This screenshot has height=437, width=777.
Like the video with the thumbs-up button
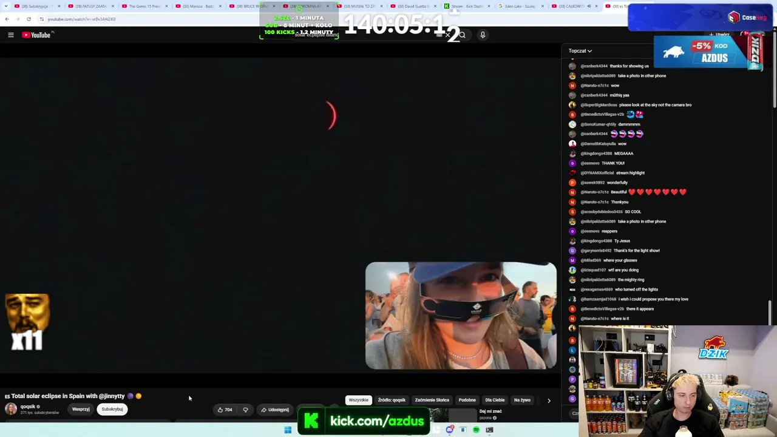[x=225, y=410]
